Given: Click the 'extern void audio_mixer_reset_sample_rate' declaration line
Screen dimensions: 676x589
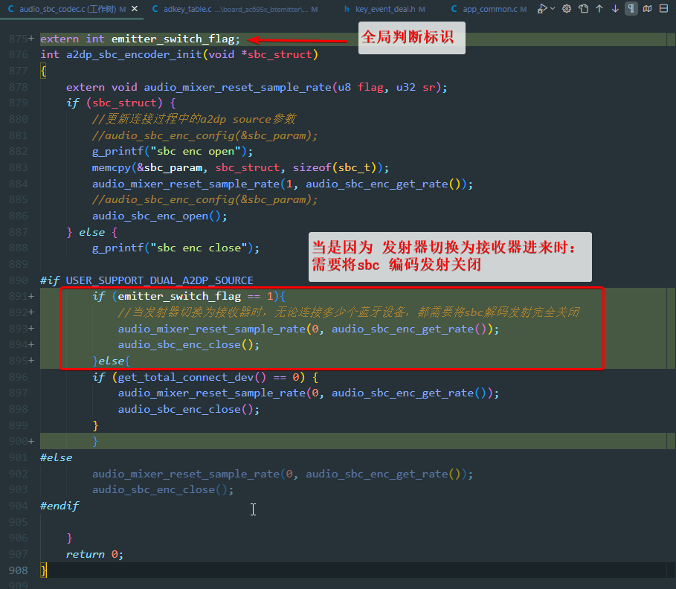Looking at the screenshot, I should point(257,88).
